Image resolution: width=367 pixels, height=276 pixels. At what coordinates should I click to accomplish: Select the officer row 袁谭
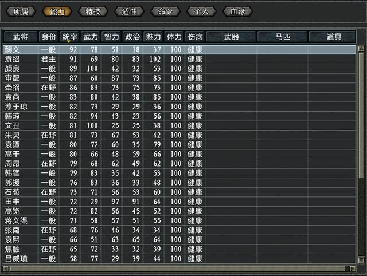point(179,145)
